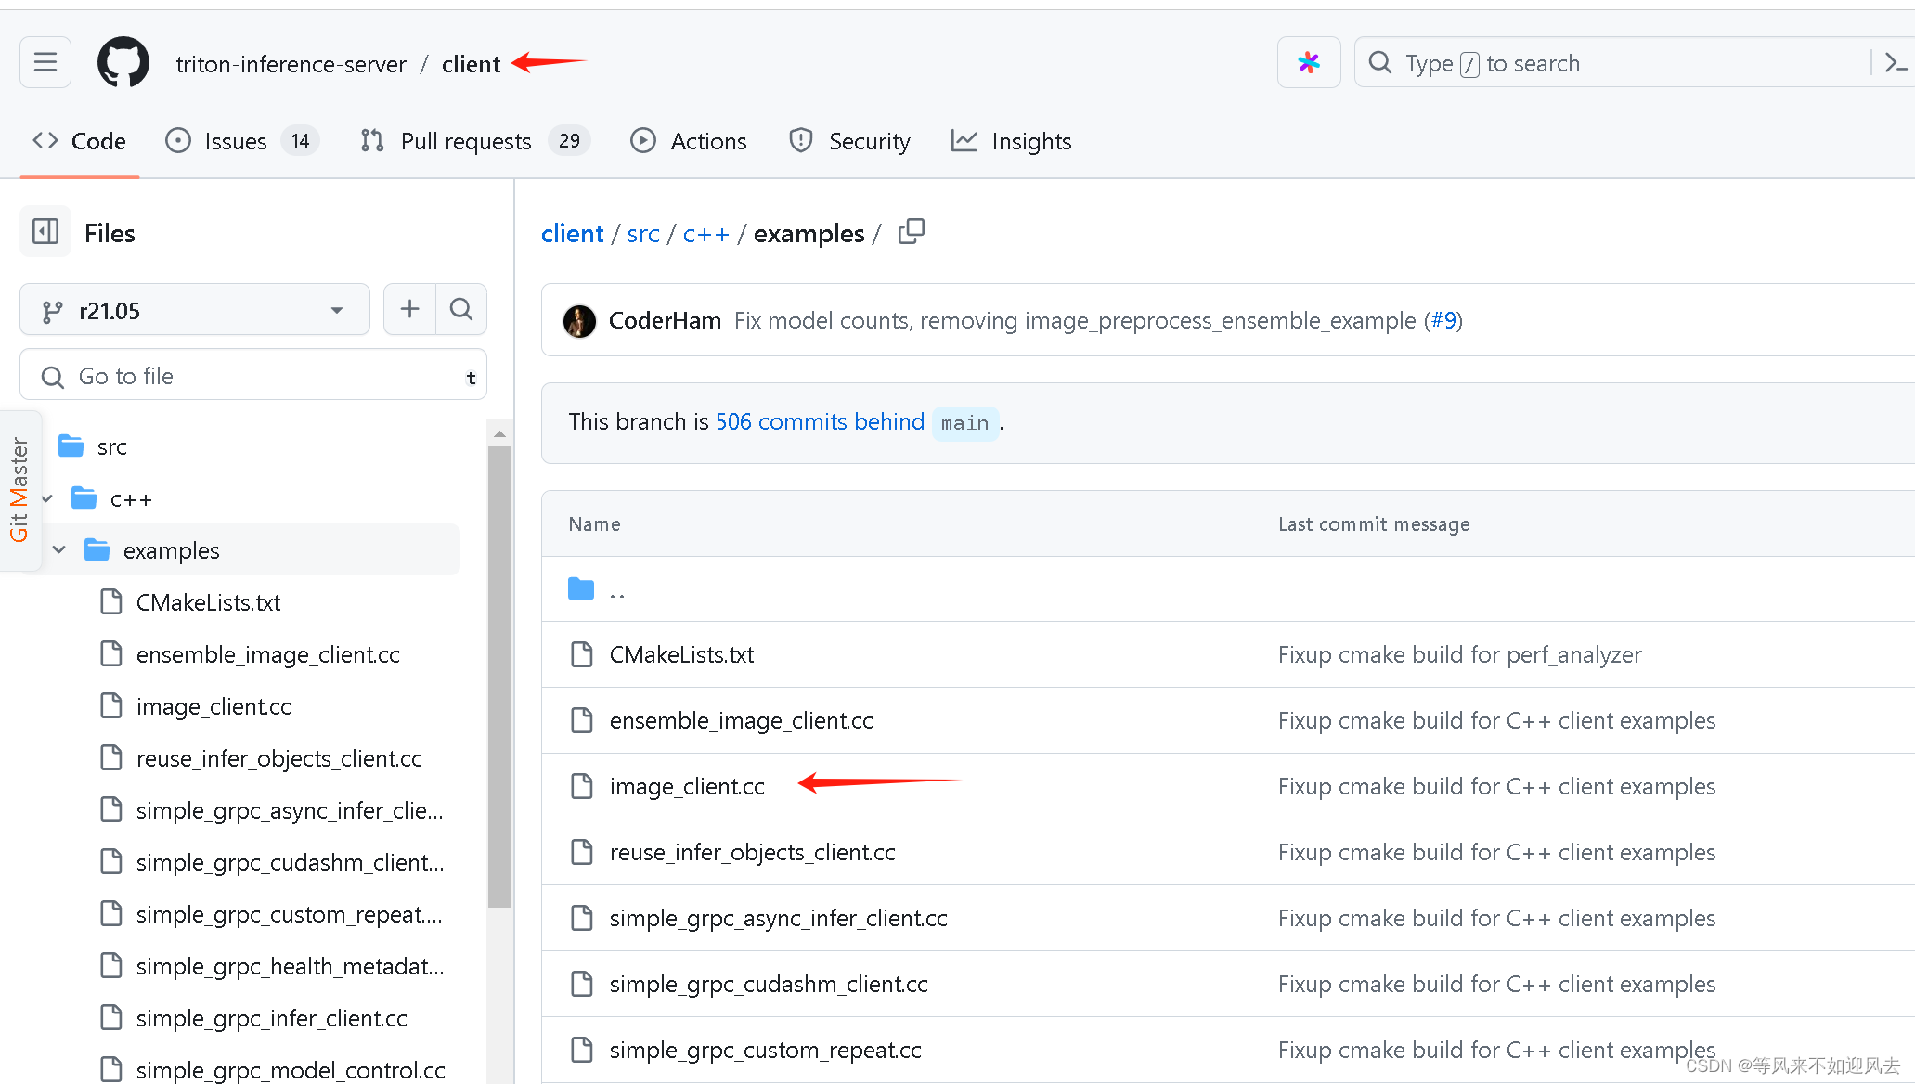Open ensemble_image_client.cc in file table
Image resolution: width=1915 pixels, height=1084 pixels.
pos(742,720)
